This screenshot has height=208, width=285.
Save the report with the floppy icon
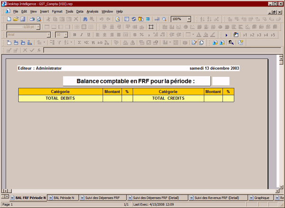point(22,19)
